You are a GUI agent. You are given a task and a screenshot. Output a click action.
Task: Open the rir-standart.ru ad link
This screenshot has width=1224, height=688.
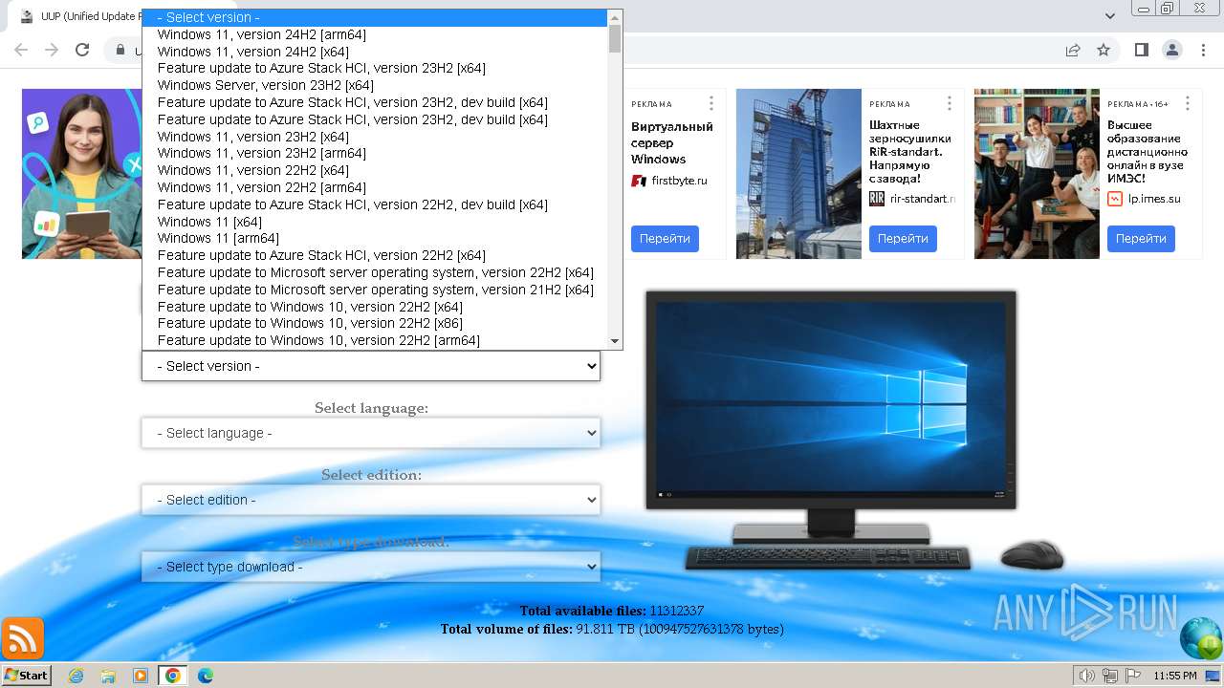pyautogui.click(x=923, y=199)
